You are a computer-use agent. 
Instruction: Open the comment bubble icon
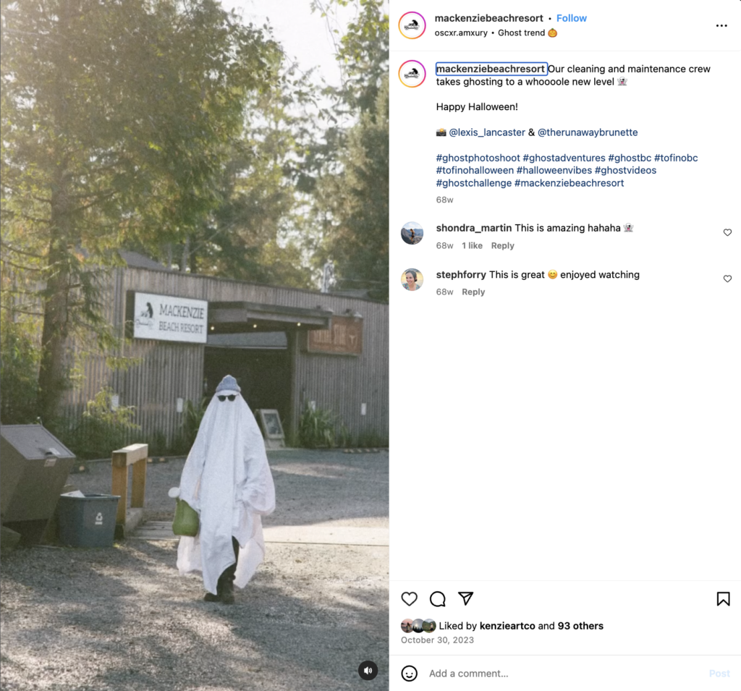point(438,599)
